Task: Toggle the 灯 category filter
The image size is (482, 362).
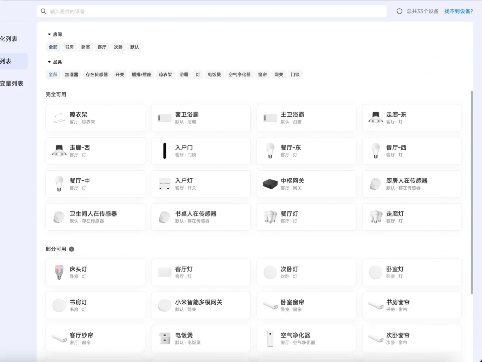Action: (198, 74)
